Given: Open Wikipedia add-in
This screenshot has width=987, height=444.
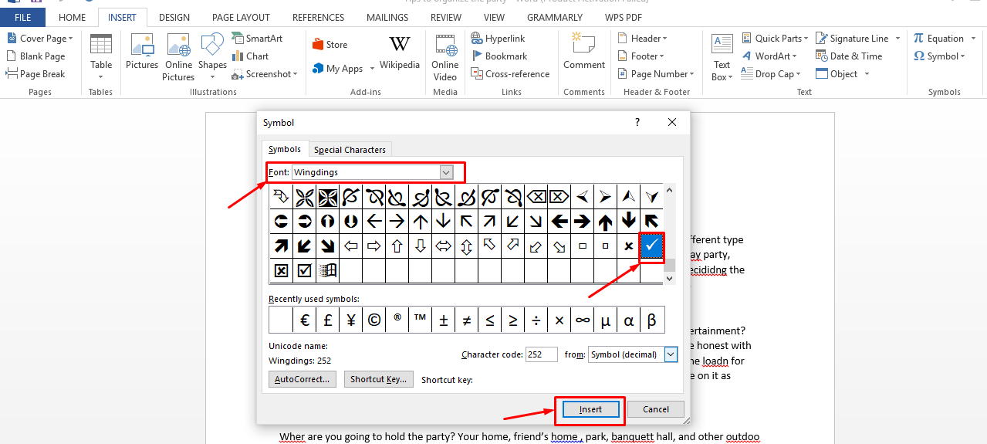Looking at the screenshot, I should [x=400, y=53].
